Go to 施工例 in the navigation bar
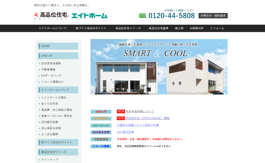This screenshot has height=163, width=265. 179,28
